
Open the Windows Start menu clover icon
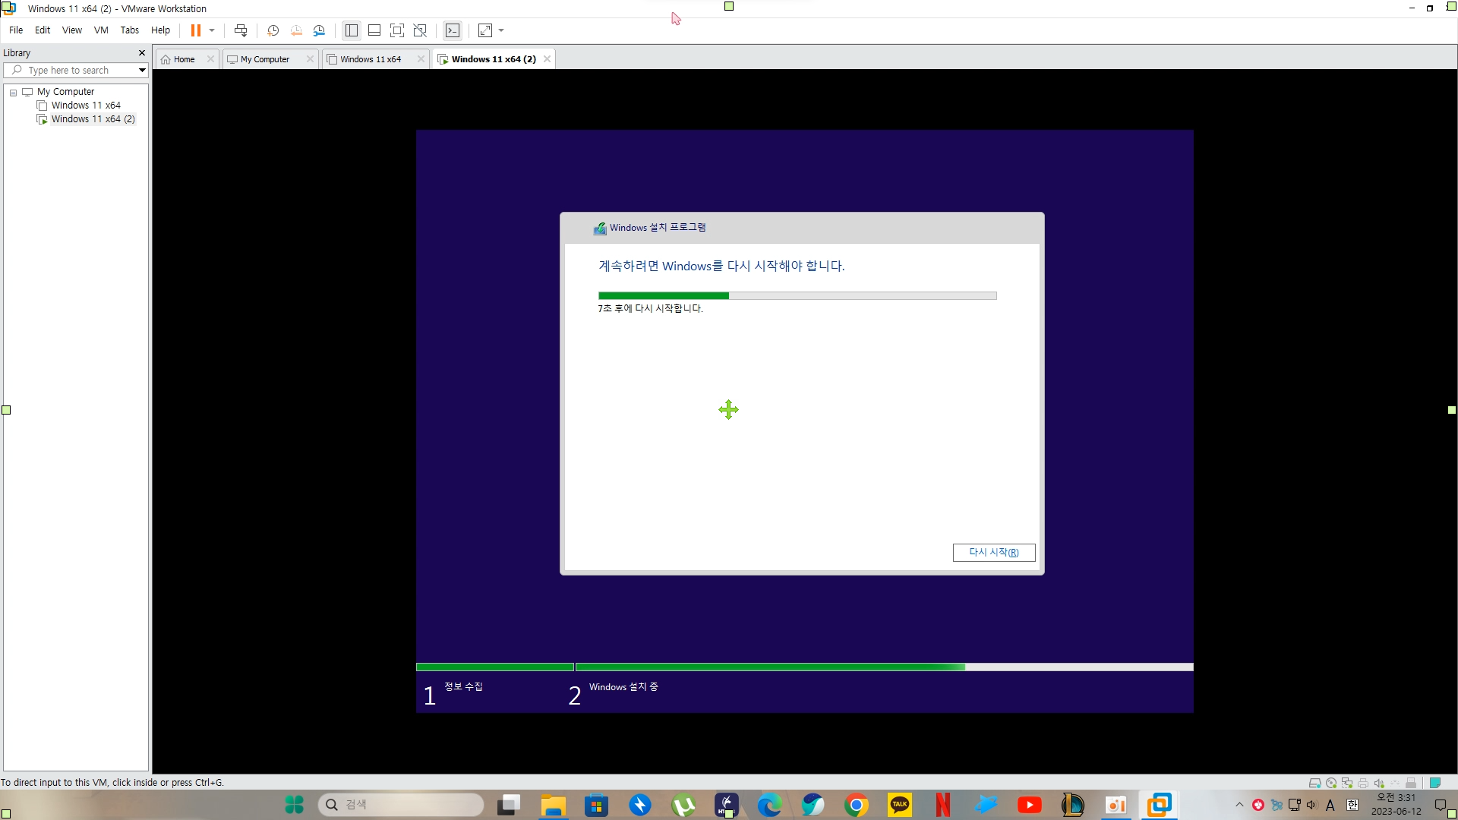pyautogui.click(x=294, y=805)
